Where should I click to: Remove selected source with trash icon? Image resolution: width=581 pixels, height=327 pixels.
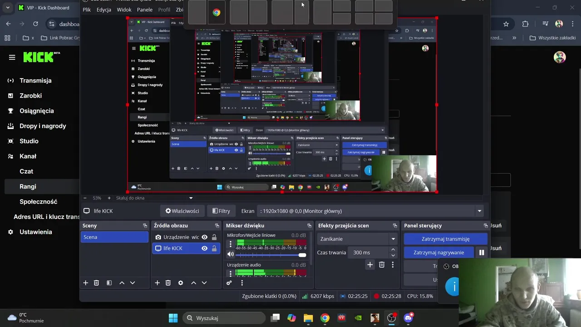click(168, 282)
